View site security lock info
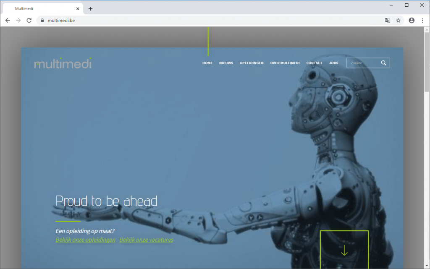Screen dimensions: 430x269 42,20
